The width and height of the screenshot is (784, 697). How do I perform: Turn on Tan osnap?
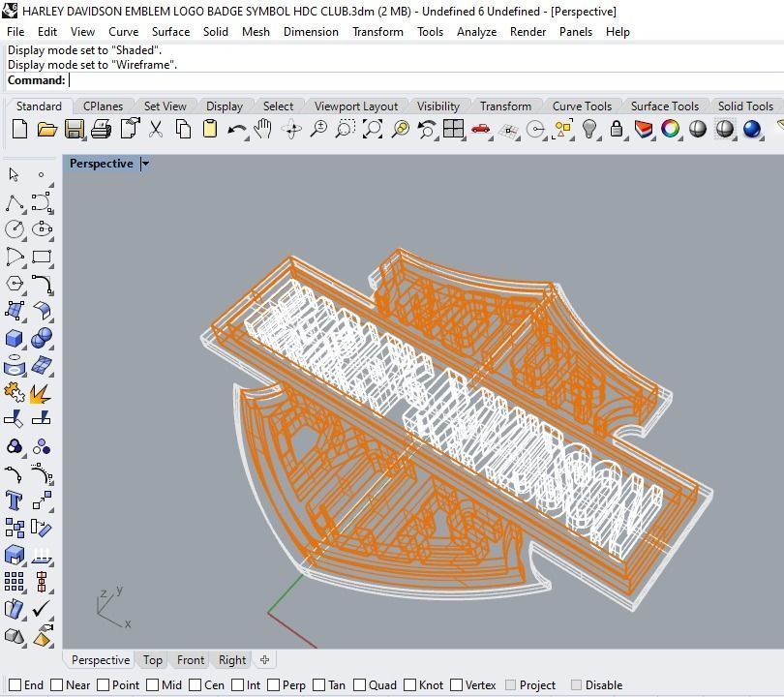tap(319, 684)
